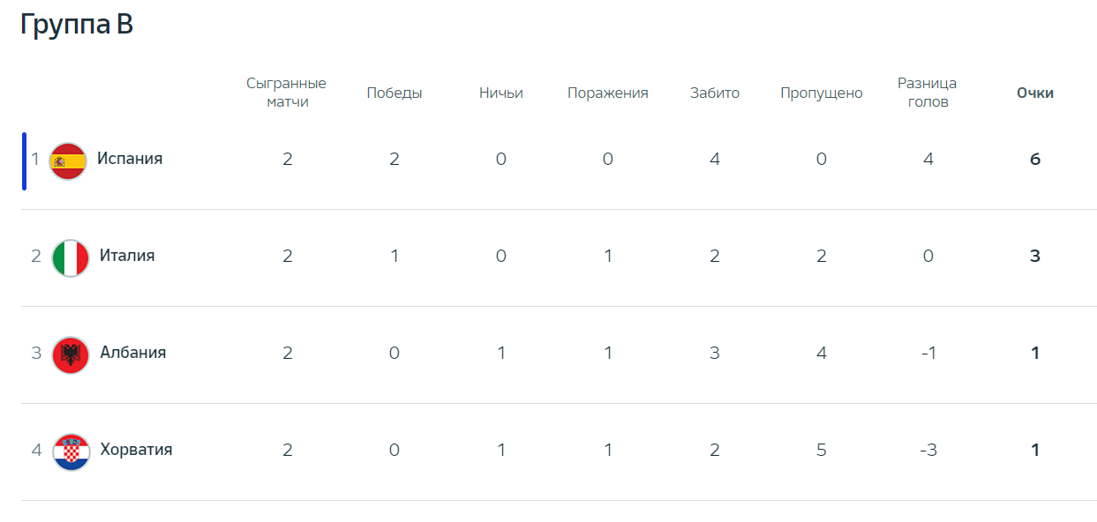1097x522 pixels.
Task: Open the Италия team link
Action: [x=127, y=256]
